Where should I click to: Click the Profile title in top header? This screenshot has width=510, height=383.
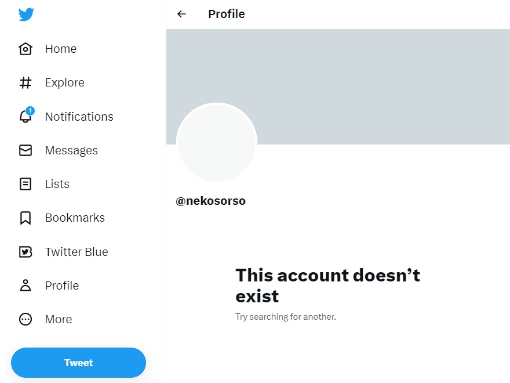[226, 14]
